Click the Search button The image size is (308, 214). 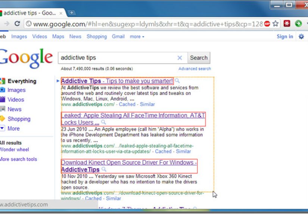(x=199, y=58)
